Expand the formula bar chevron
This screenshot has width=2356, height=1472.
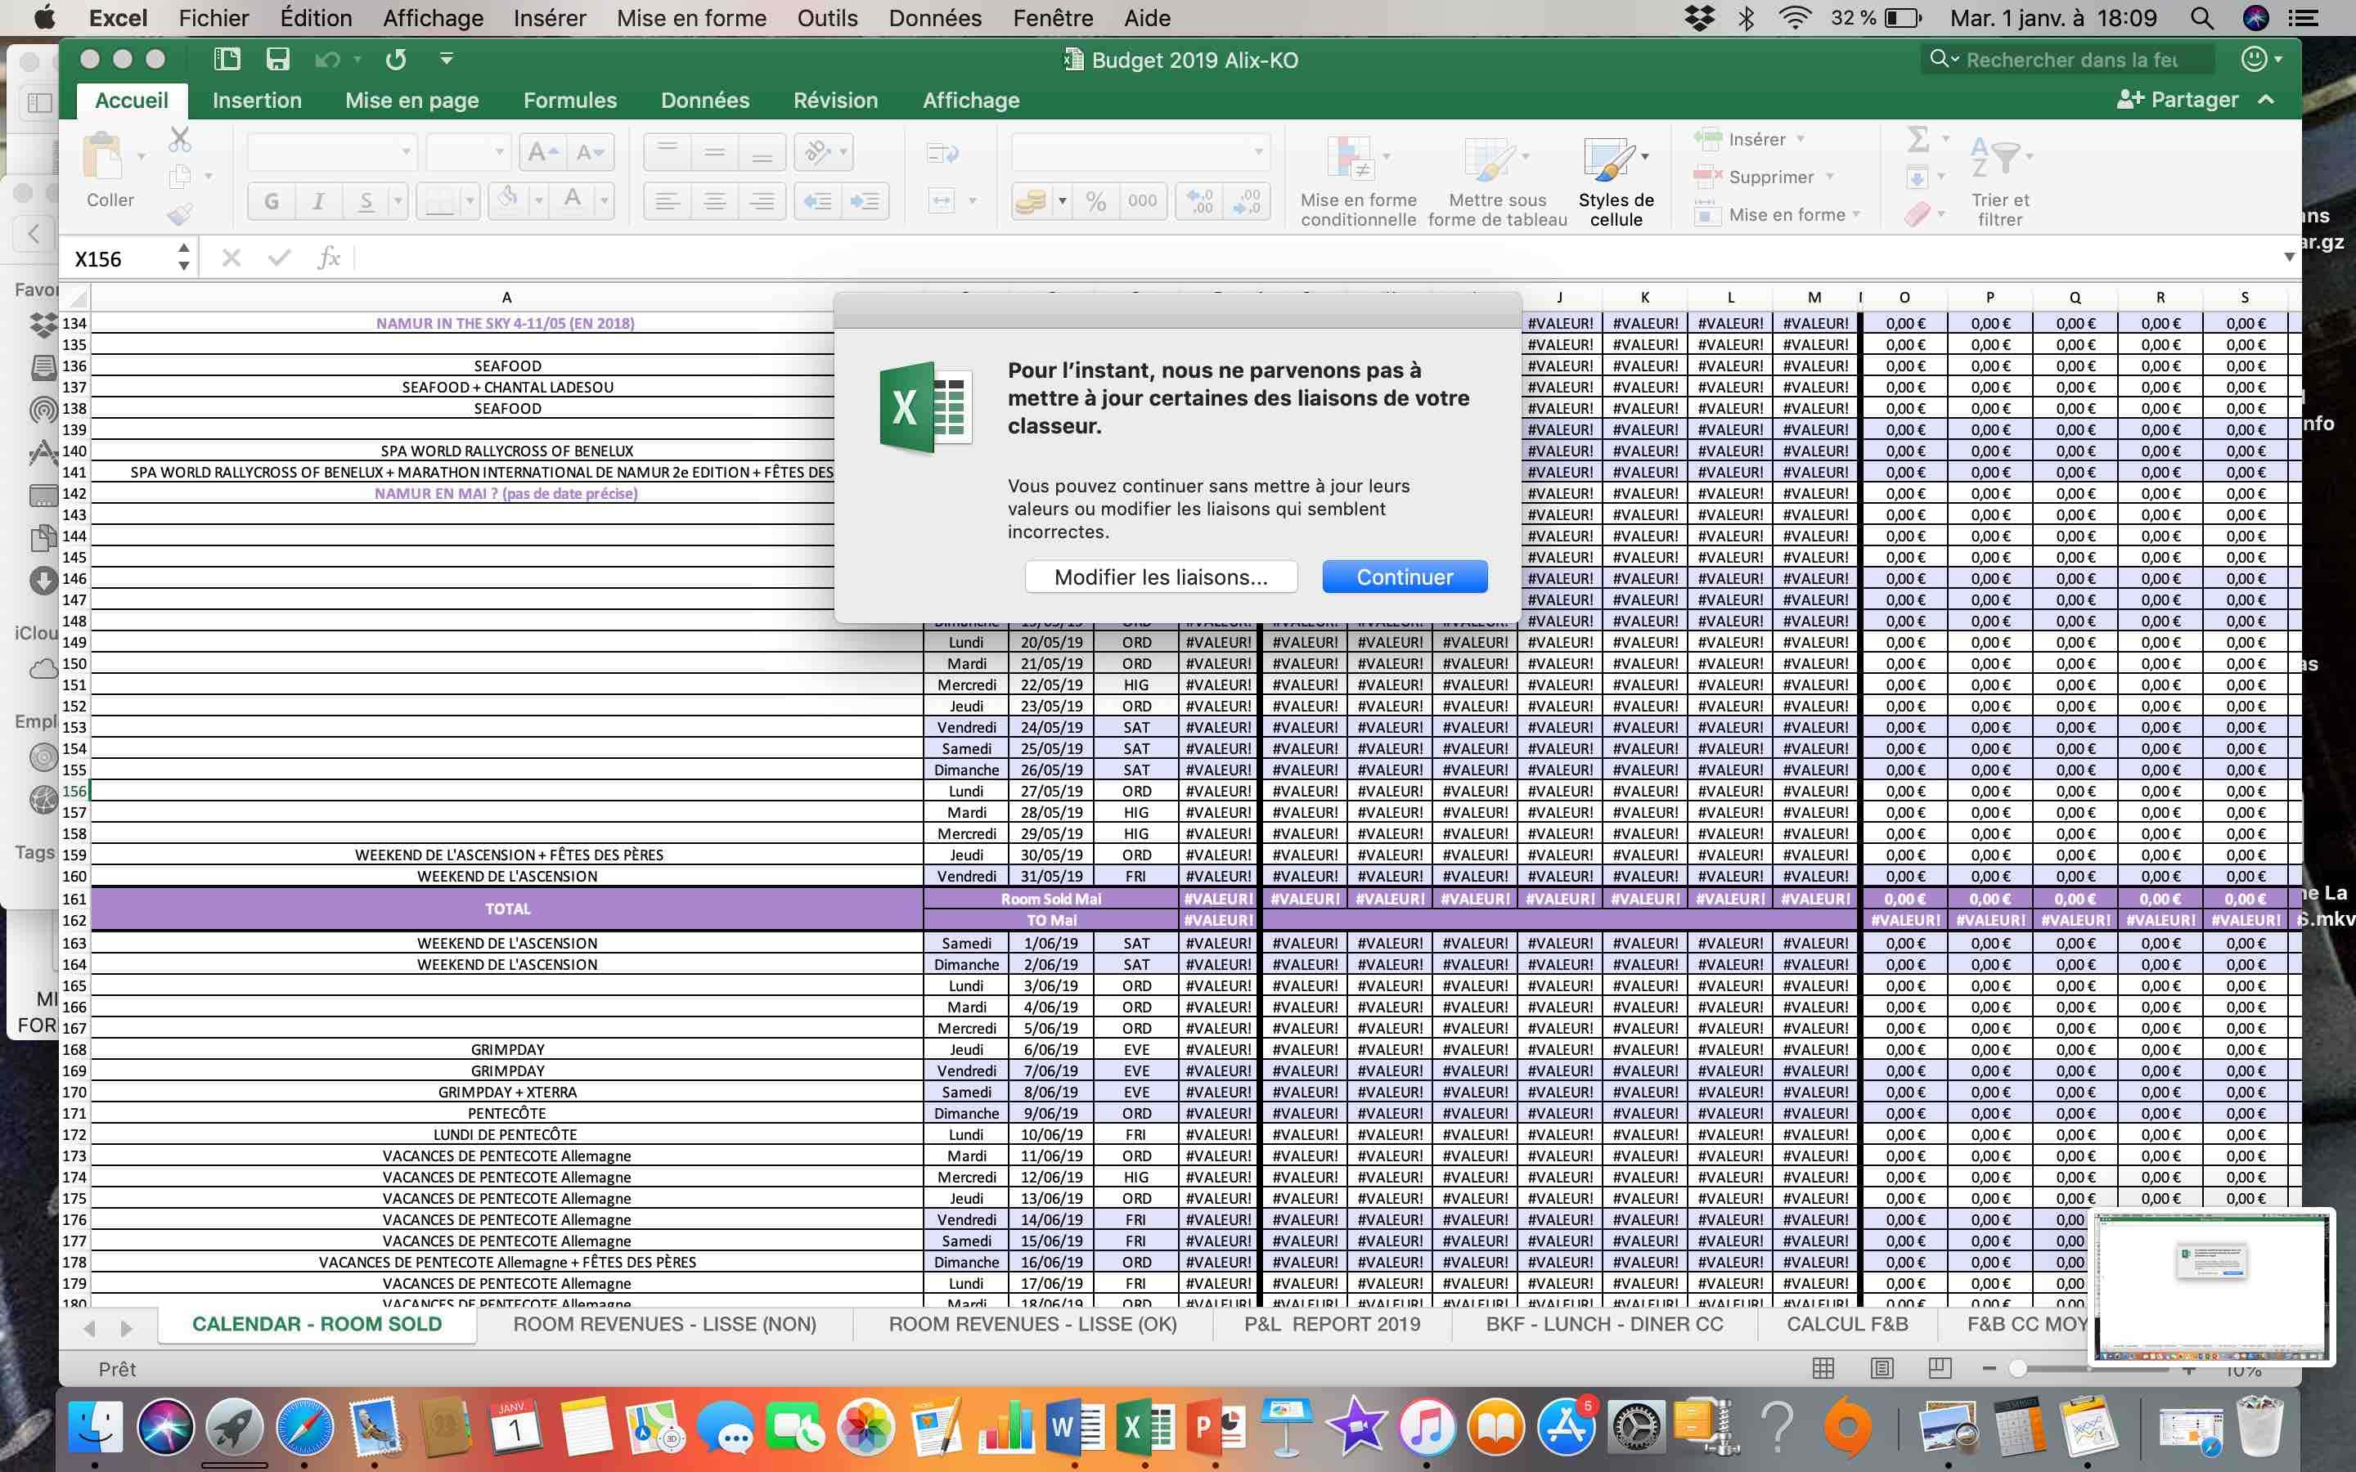pyautogui.click(x=2288, y=258)
